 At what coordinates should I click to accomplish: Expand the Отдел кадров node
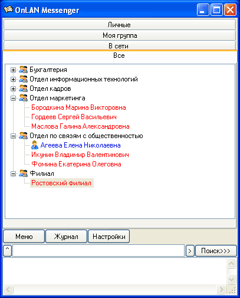pyautogui.click(x=13, y=89)
